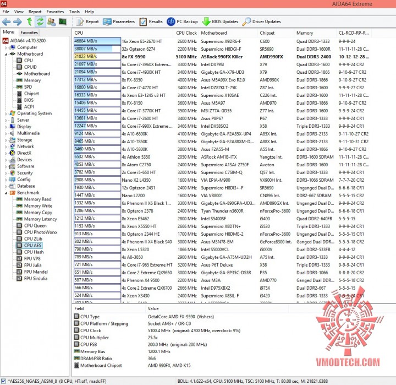The width and height of the screenshot is (396, 385).
Task: Expand the Server tree node
Action: point(6,120)
